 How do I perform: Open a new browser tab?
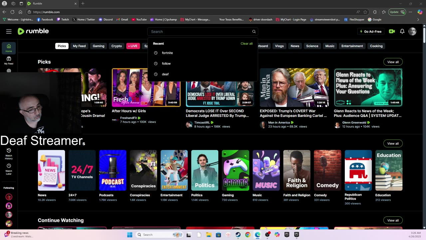(x=83, y=4)
